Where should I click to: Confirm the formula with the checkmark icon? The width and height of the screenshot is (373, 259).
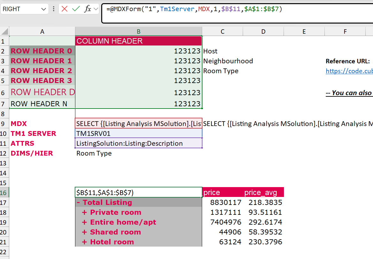pyautogui.click(x=76, y=9)
